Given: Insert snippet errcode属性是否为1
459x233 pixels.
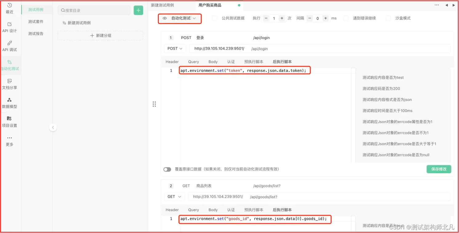Looking at the screenshot, I should pyautogui.click(x=397, y=122).
